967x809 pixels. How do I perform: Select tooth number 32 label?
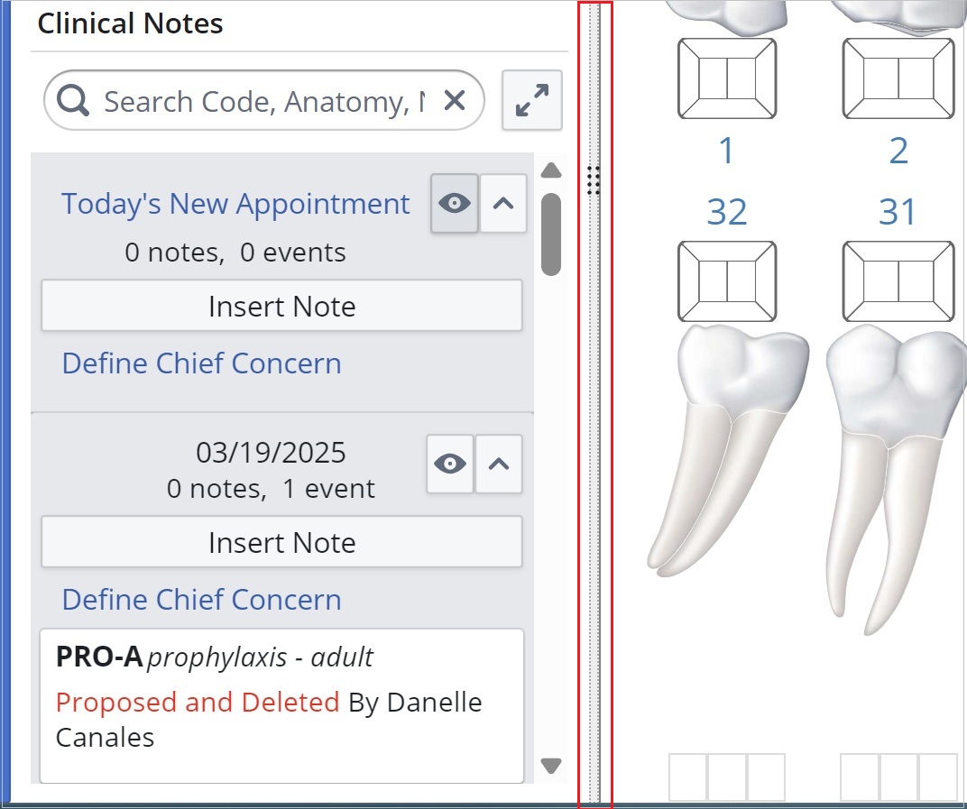point(726,212)
